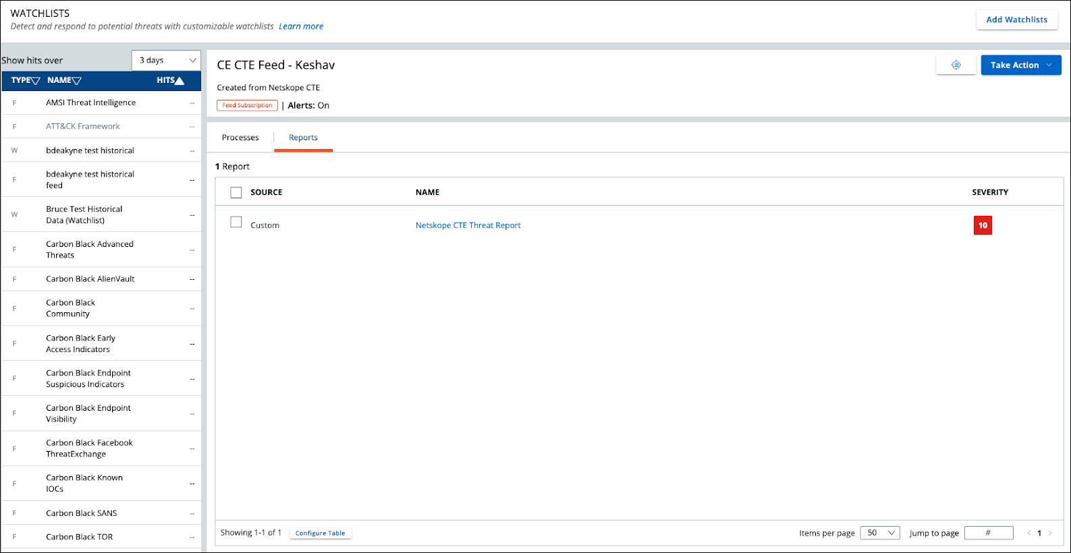Check the Custom report row checkbox
This screenshot has height=553, width=1071.
coord(236,222)
